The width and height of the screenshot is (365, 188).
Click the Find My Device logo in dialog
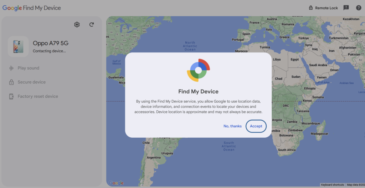point(198,70)
